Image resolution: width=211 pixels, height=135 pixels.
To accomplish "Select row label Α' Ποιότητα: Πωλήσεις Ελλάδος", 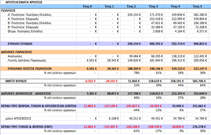I will pos(29,15).
